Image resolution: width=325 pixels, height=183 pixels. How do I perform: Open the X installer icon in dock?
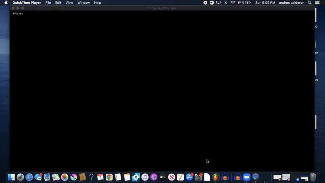pyautogui.click(x=136, y=177)
